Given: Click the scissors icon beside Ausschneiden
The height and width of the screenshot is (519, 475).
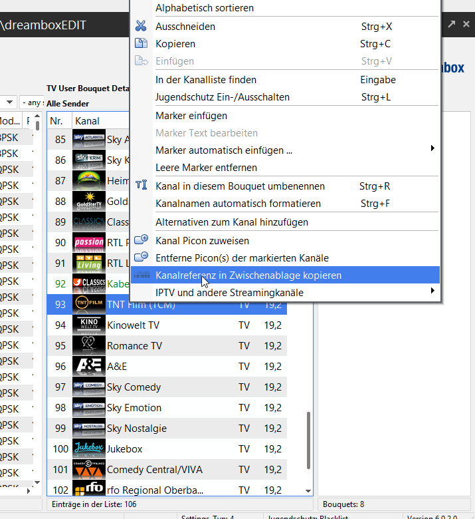Looking at the screenshot, I should (x=141, y=27).
